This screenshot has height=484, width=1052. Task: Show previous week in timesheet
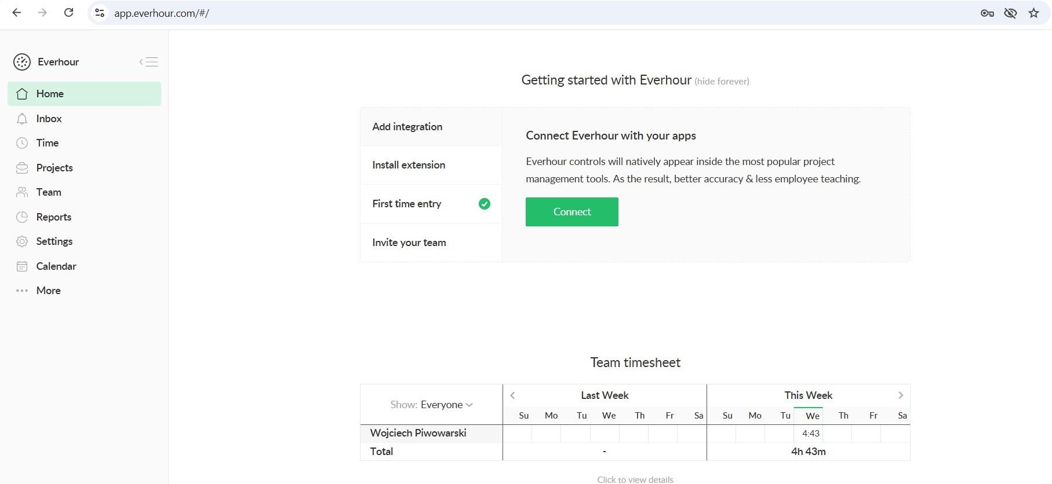point(512,395)
